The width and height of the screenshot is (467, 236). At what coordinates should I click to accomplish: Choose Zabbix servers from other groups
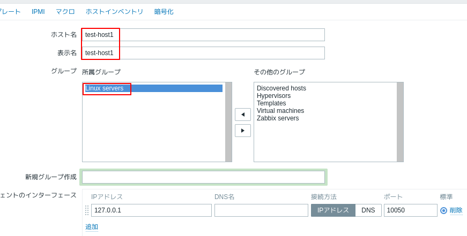pos(278,118)
